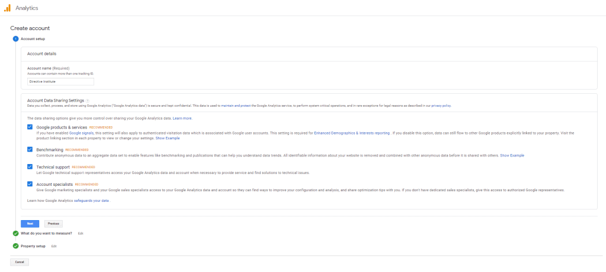This screenshot has width=606, height=272.
Task: Click the Account setup step label
Action: click(33, 39)
